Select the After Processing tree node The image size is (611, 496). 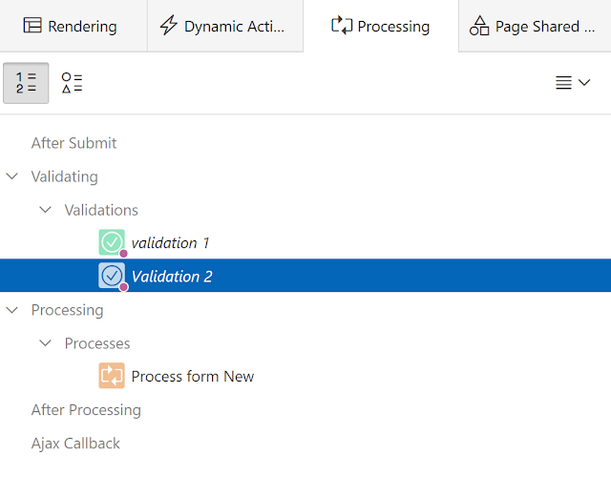(x=86, y=410)
